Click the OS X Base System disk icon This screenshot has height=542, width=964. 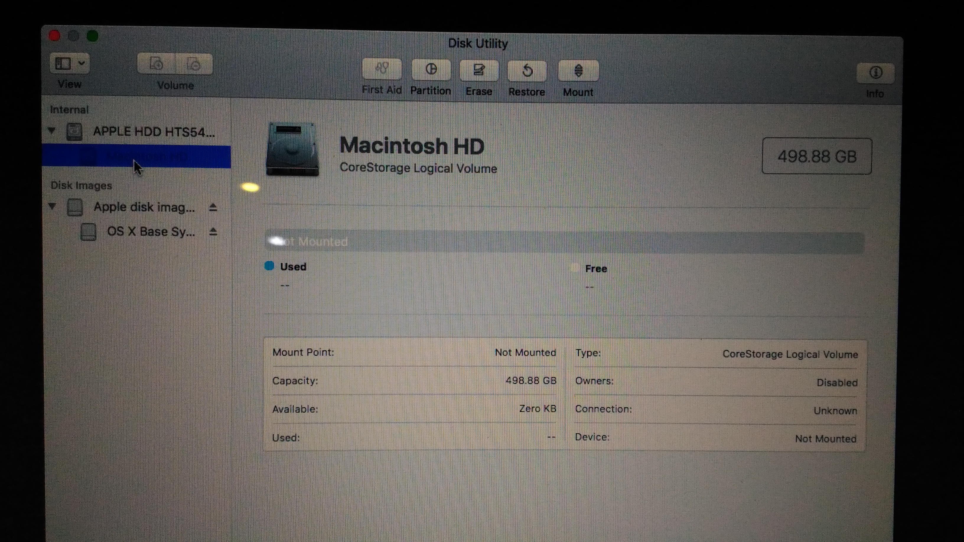pos(89,232)
